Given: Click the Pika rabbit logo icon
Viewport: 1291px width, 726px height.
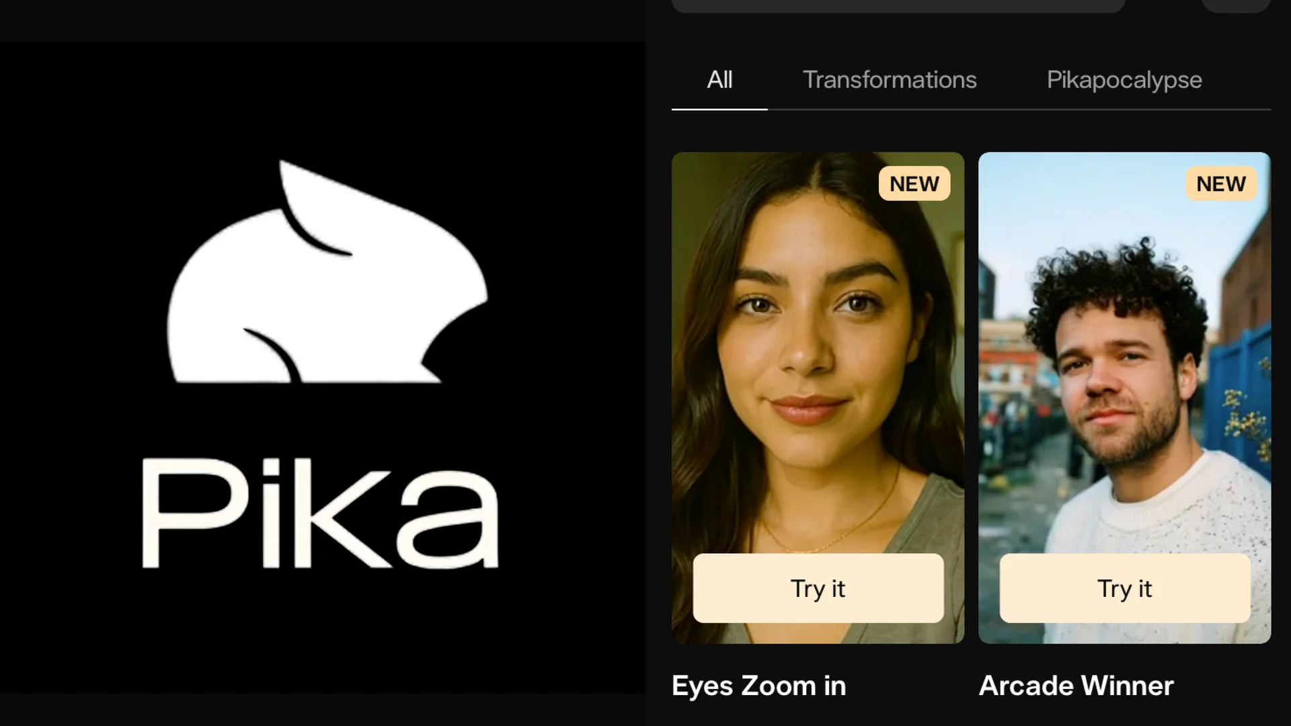Looking at the screenshot, I should (327, 272).
